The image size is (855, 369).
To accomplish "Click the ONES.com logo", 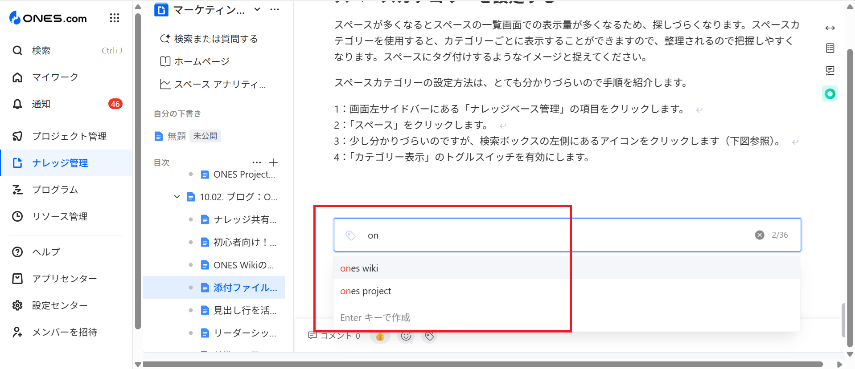I will tap(48, 18).
